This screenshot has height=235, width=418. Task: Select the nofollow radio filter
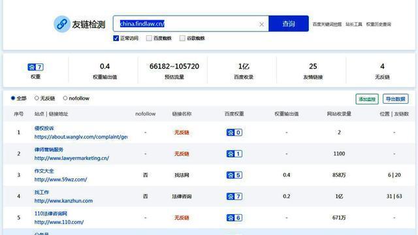(65, 98)
